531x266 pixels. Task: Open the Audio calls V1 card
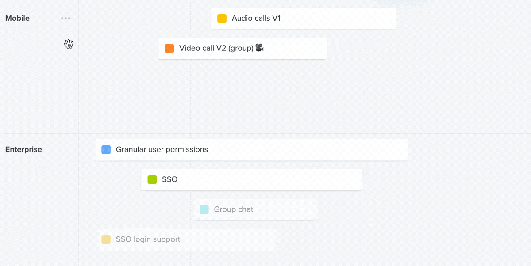pos(304,19)
